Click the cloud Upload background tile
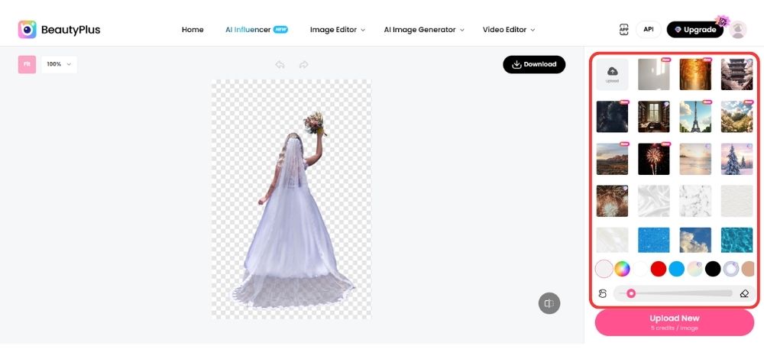Viewport: 764px width, 359px height. pyautogui.click(x=612, y=75)
